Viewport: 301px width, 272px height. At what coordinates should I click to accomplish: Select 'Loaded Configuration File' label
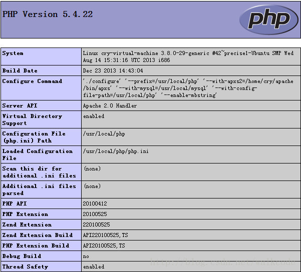[x=38, y=154]
